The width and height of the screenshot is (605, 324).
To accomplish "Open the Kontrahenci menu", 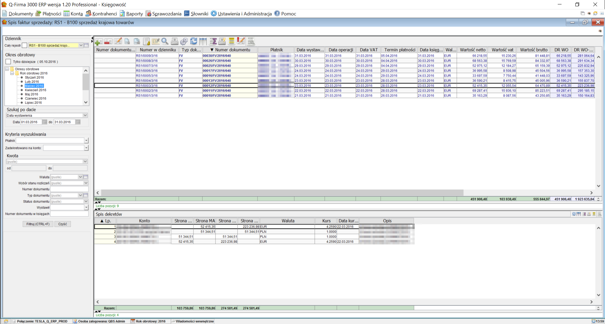I will pos(101,14).
